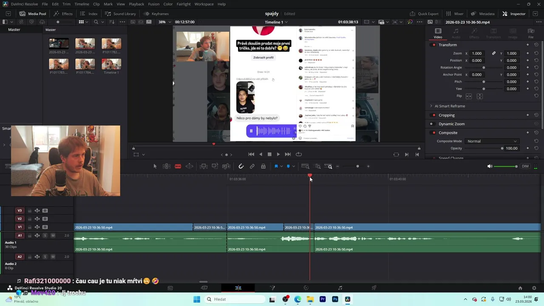The width and height of the screenshot is (544, 306).
Task: Adjust the Rotation Angle slider
Action: pyautogui.click(x=484, y=68)
